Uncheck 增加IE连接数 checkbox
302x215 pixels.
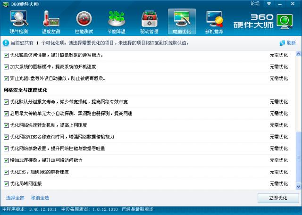click(x=6, y=160)
